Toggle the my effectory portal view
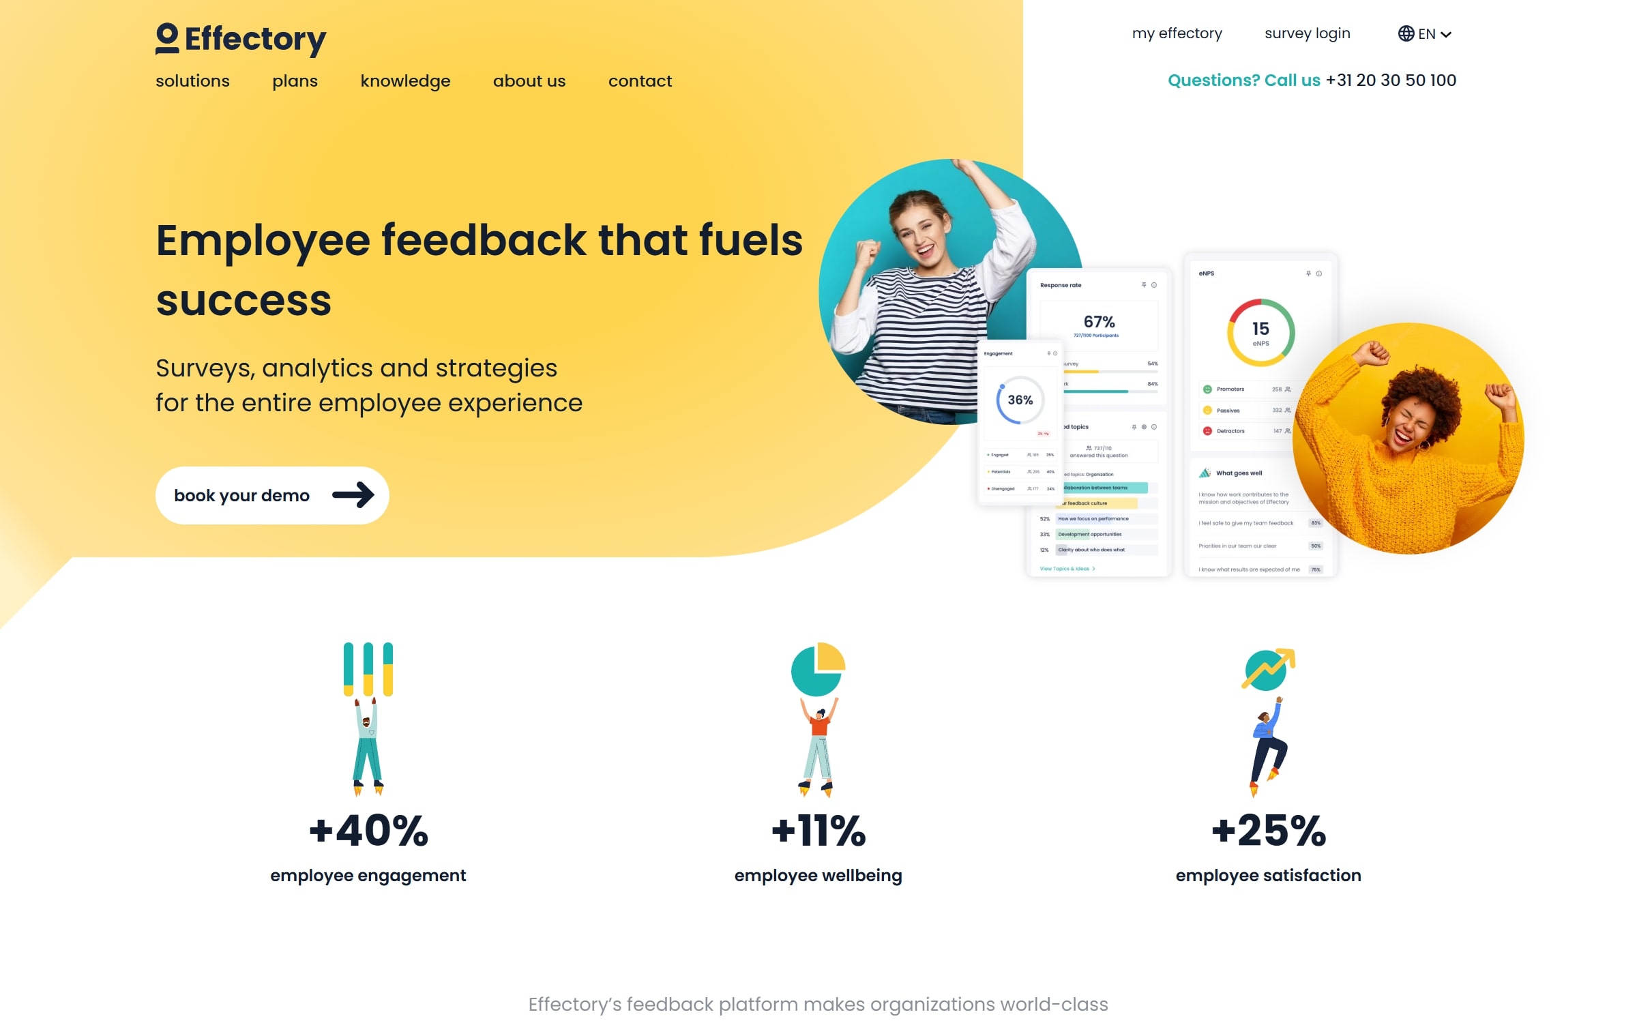This screenshot has height=1023, width=1637. 1175,33
